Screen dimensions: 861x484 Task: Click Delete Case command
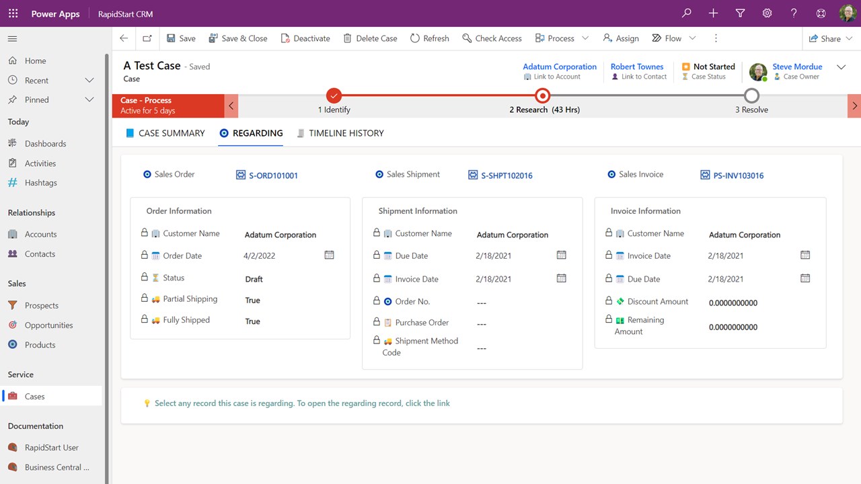pyautogui.click(x=370, y=38)
